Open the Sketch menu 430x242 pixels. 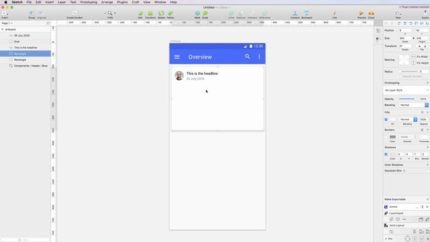(x=17, y=2)
